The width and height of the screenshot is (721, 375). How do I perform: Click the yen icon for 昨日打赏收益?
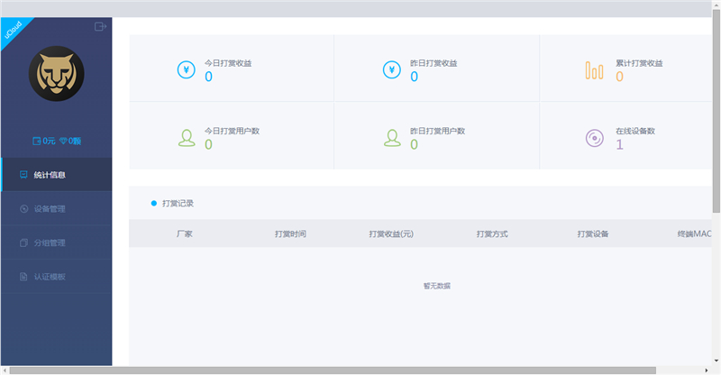pos(391,69)
